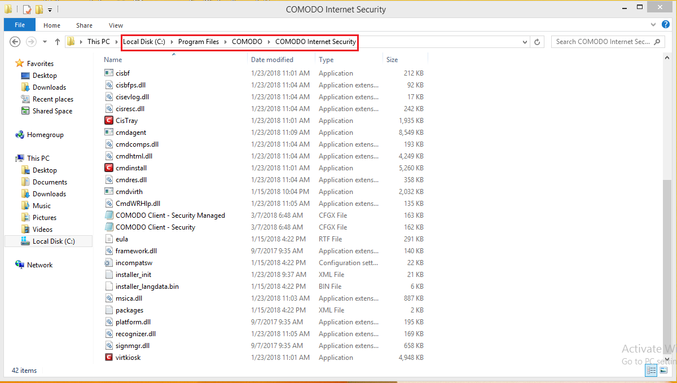Sort files by the Name column header
This screenshot has width=677, height=383.
[174, 60]
